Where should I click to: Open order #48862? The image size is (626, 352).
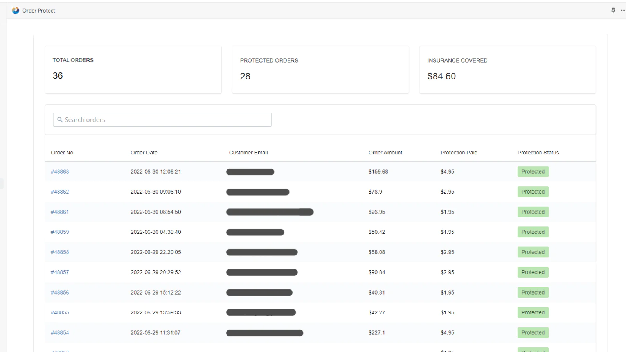(x=60, y=192)
